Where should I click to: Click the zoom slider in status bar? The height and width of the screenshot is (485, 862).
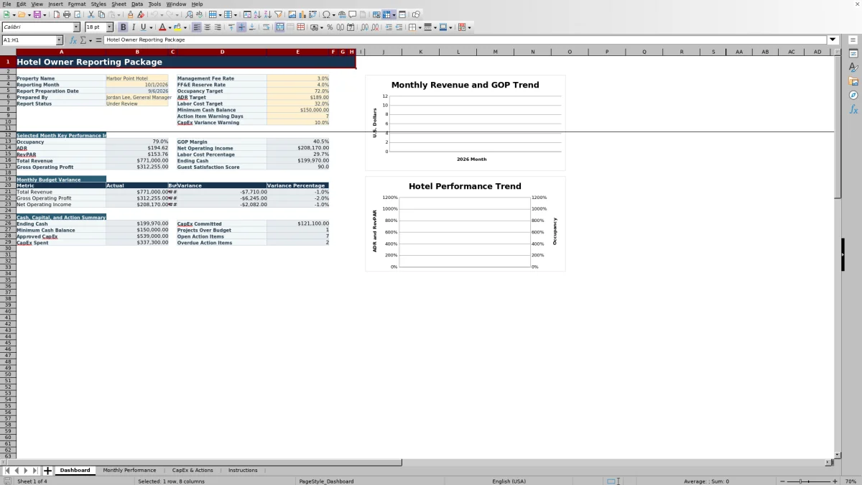pyautogui.click(x=809, y=481)
